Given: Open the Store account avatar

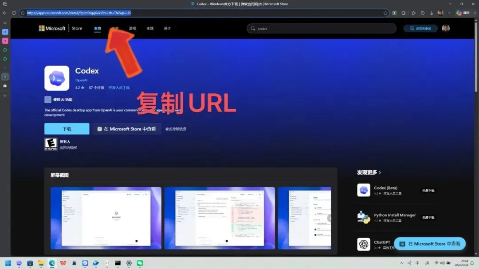Looking at the screenshot, I should point(446,28).
